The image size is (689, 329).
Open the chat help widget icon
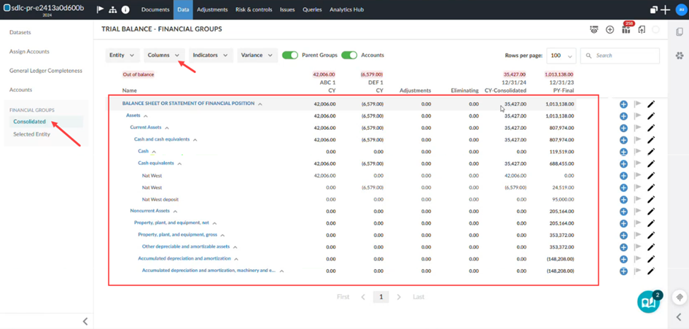(648, 301)
